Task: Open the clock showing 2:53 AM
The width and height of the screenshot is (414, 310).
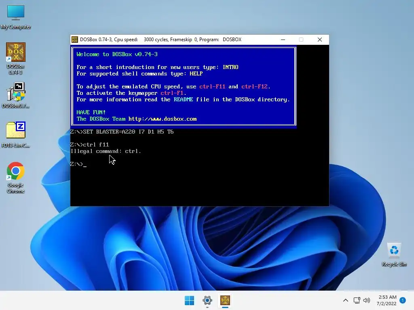Action: coord(387,300)
